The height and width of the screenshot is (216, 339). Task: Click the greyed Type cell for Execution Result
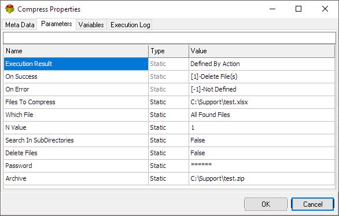click(x=169, y=64)
